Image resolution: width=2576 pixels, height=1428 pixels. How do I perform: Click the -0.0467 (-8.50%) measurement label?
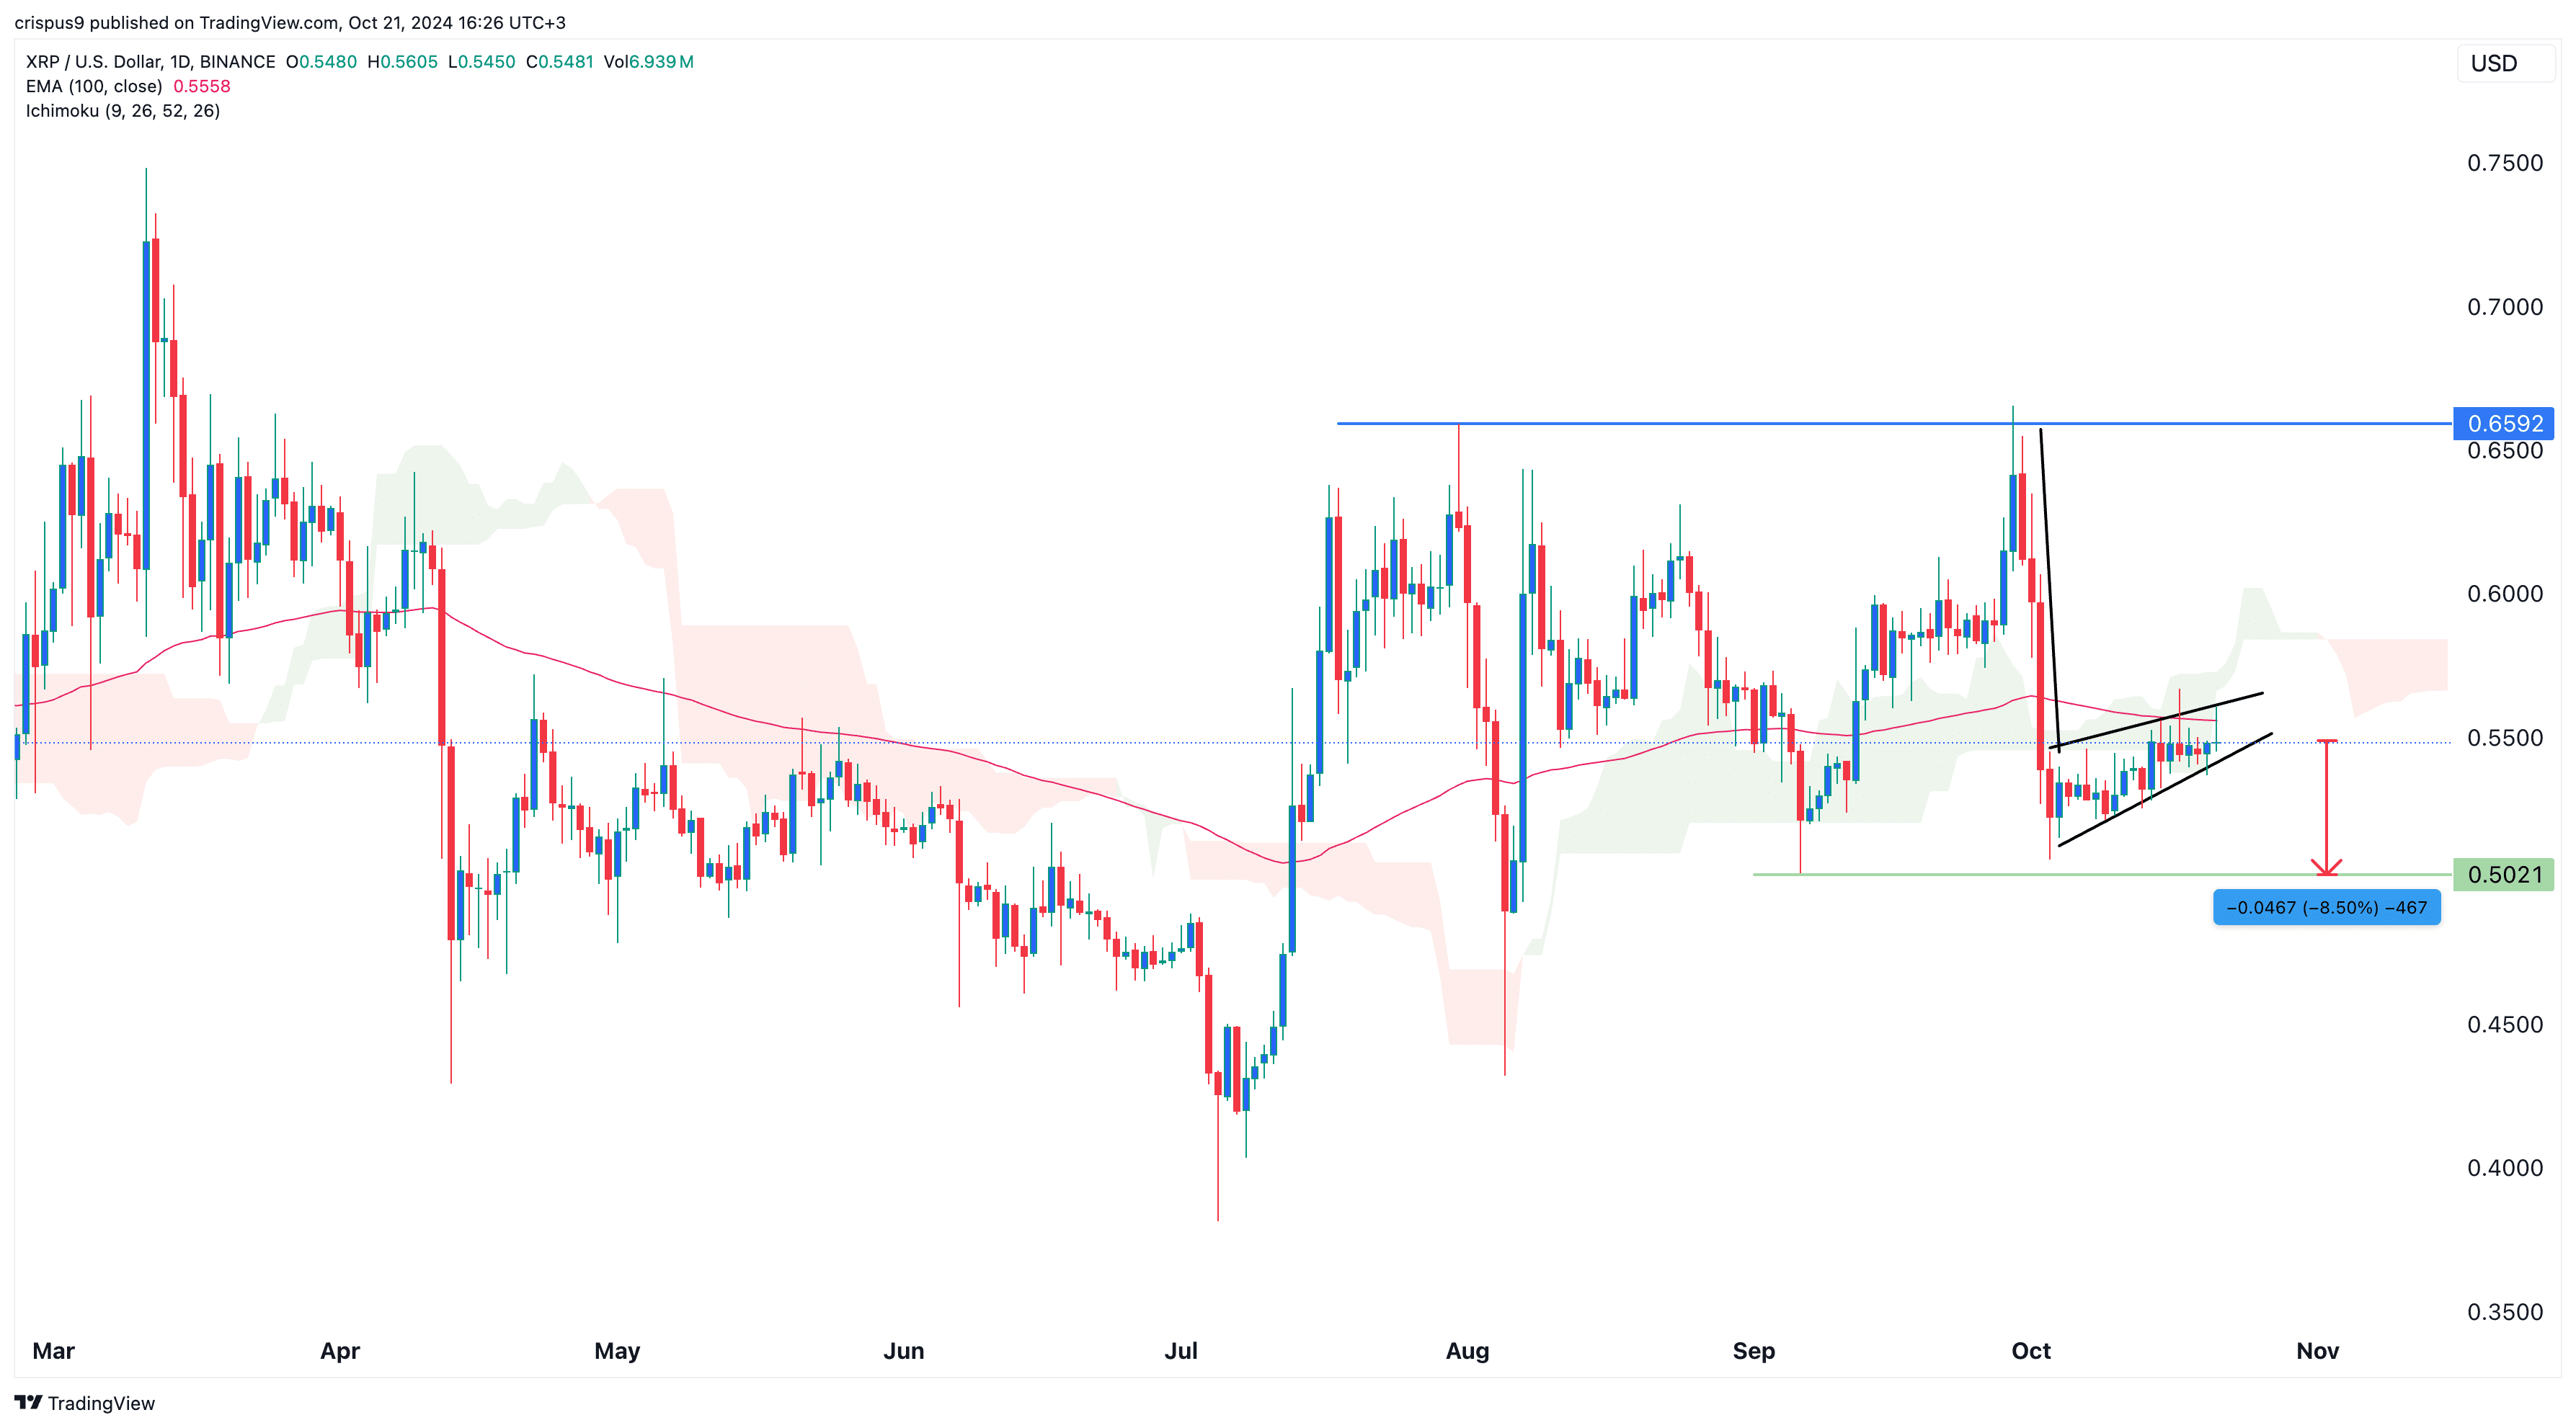(2326, 907)
